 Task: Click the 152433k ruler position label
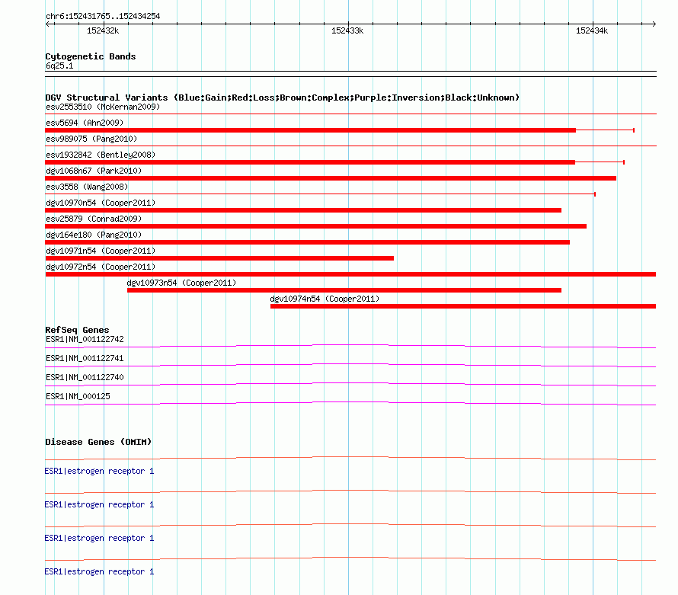(347, 30)
